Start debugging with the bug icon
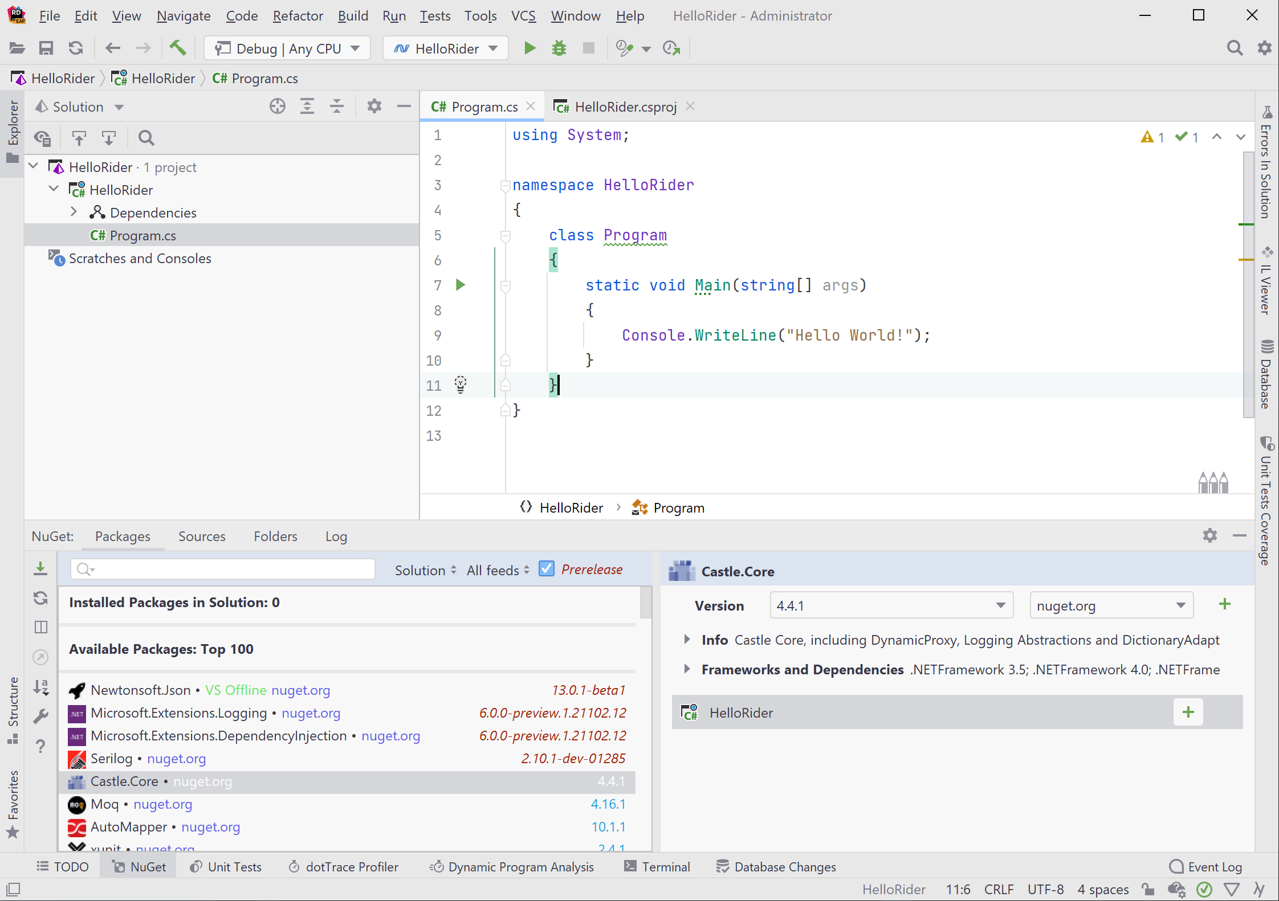This screenshot has height=901, width=1279. click(x=559, y=48)
